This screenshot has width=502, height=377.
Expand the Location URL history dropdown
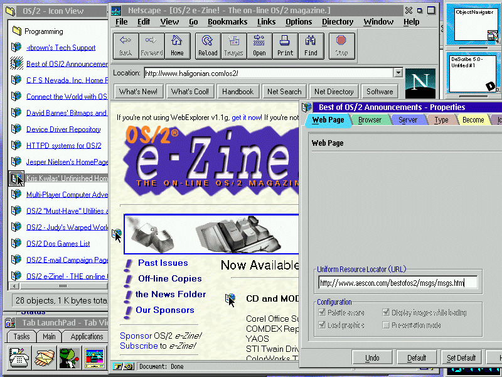[398, 73]
